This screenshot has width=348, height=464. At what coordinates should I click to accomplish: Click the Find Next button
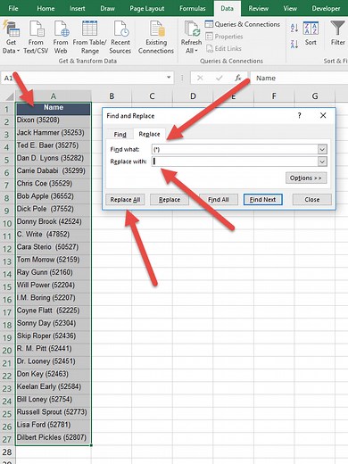click(x=262, y=200)
